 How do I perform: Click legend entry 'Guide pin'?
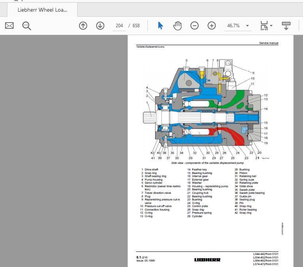(x=245, y=197)
